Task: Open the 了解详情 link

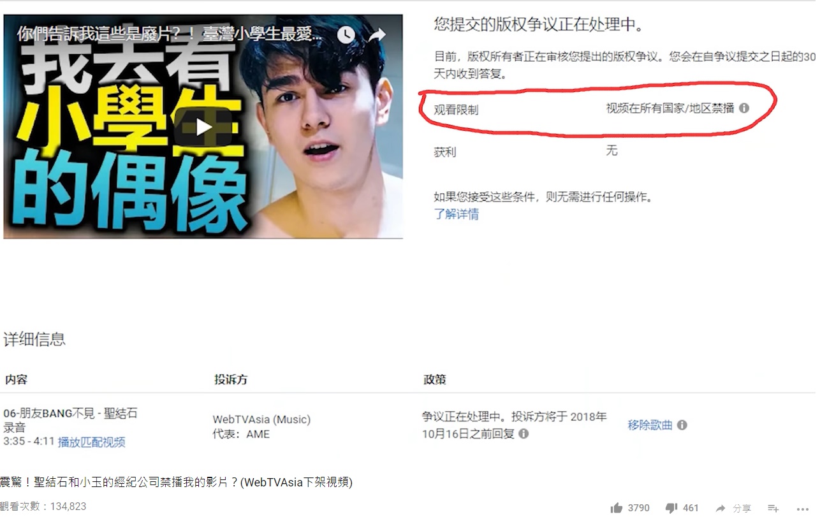Action: click(457, 214)
